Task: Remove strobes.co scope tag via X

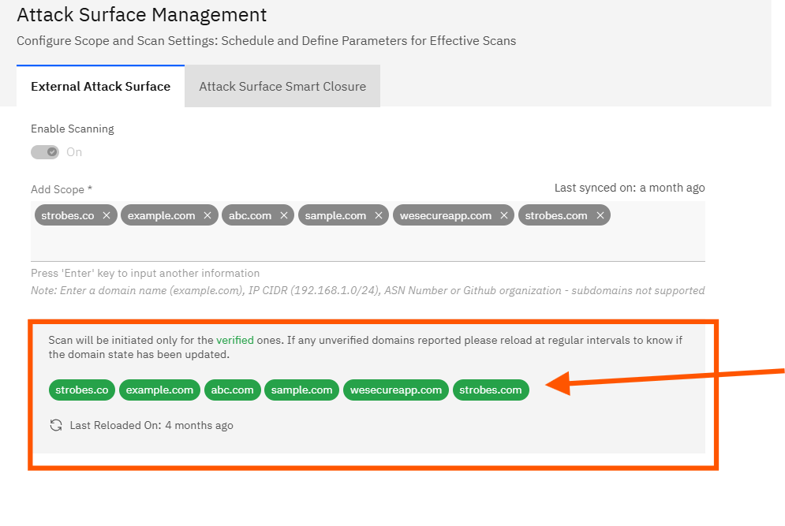Action: pos(107,215)
